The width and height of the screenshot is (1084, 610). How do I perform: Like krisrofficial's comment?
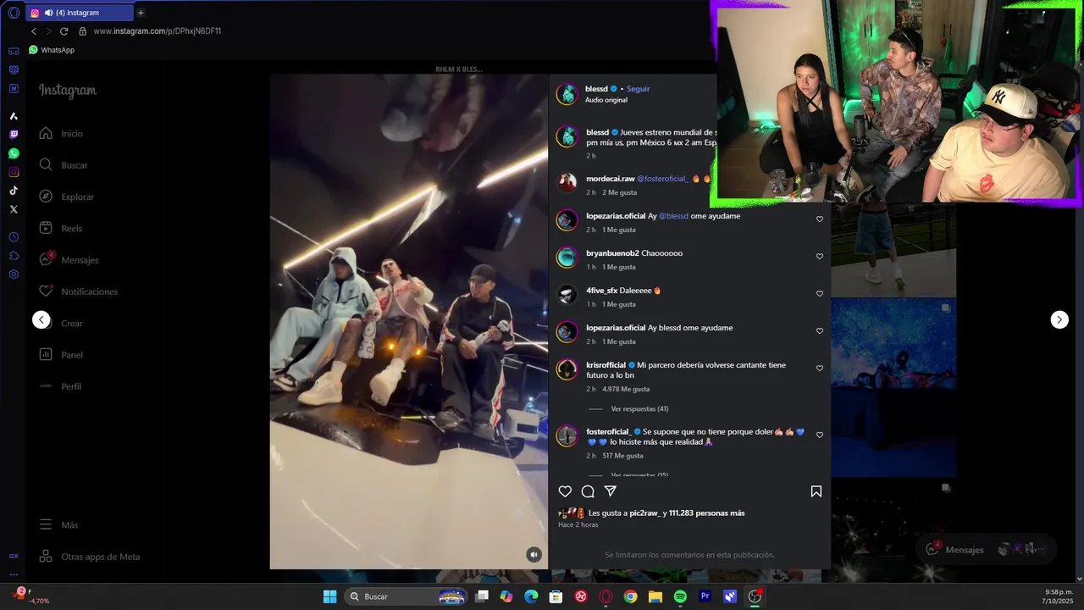pyautogui.click(x=820, y=369)
